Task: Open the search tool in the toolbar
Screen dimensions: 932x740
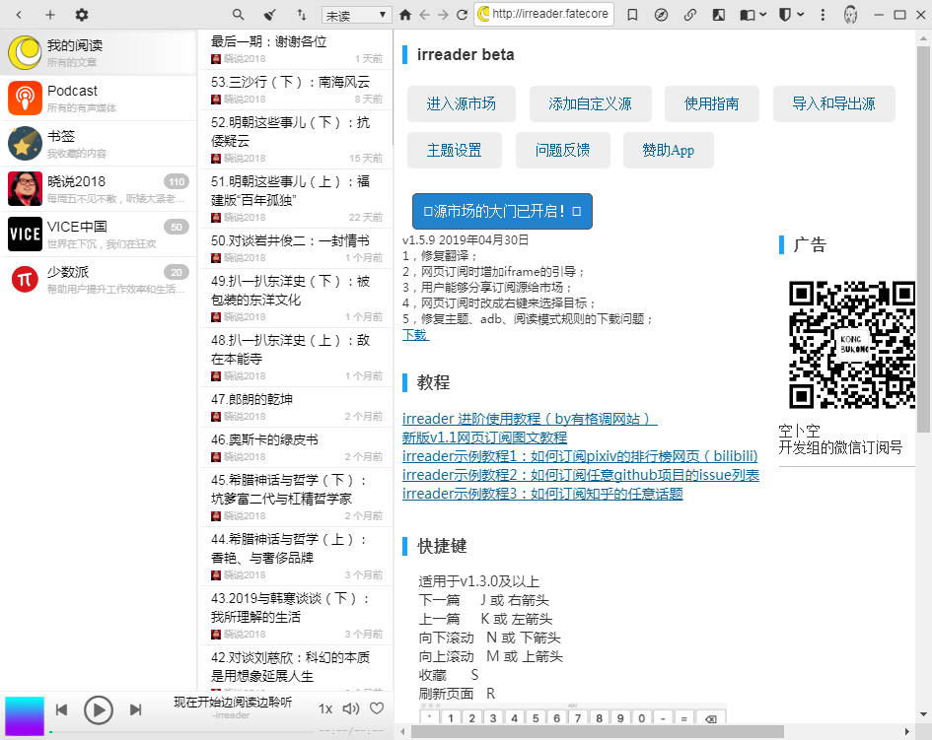Action: [x=239, y=16]
